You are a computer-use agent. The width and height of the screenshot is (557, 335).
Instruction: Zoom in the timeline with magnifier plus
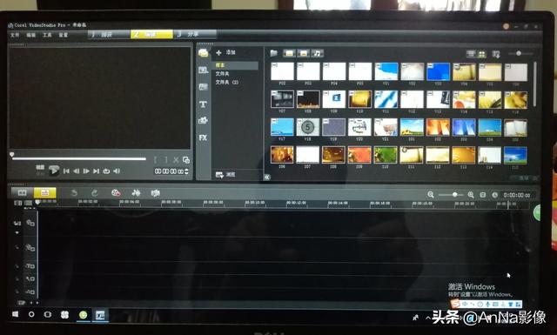tap(471, 195)
